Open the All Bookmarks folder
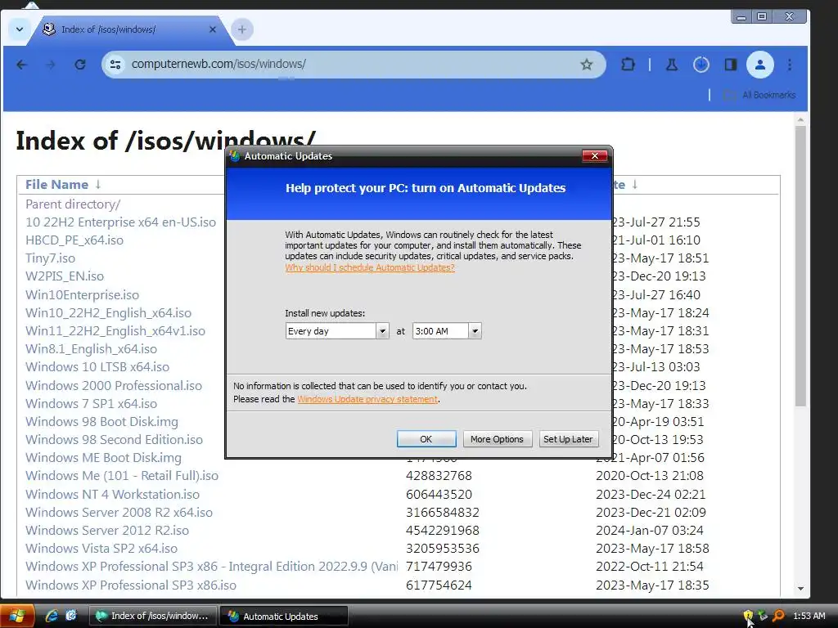 pyautogui.click(x=759, y=95)
